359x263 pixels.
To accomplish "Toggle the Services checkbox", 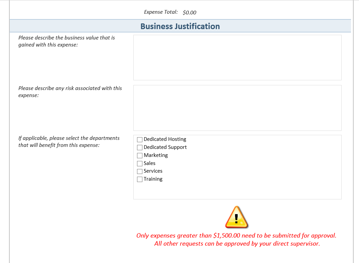I will point(140,171).
